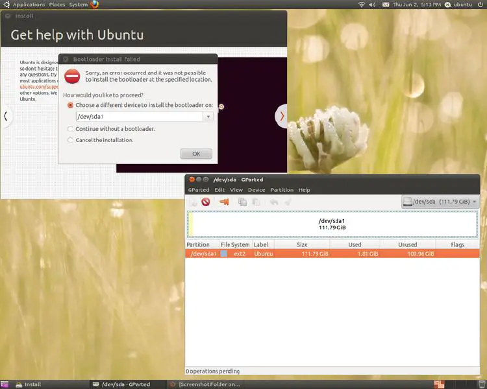Open the ubuntu.com/support link in slideshow

pos(39,87)
